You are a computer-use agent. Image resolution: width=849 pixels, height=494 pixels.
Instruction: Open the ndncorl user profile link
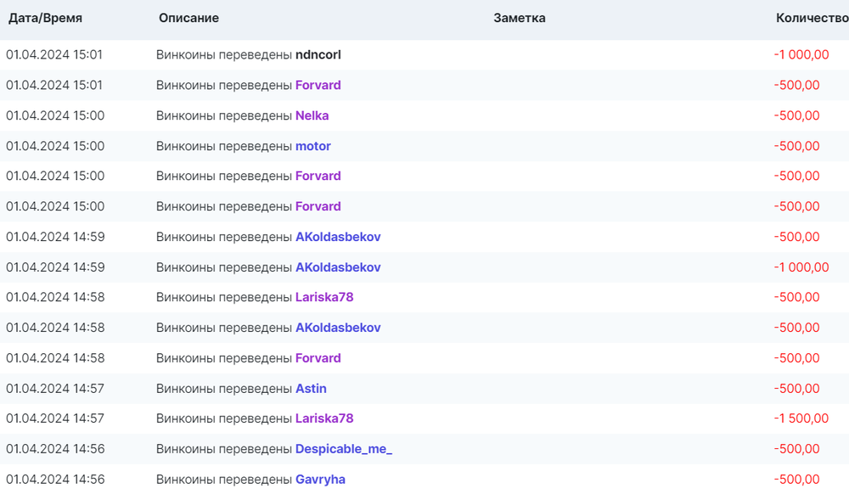click(x=318, y=55)
